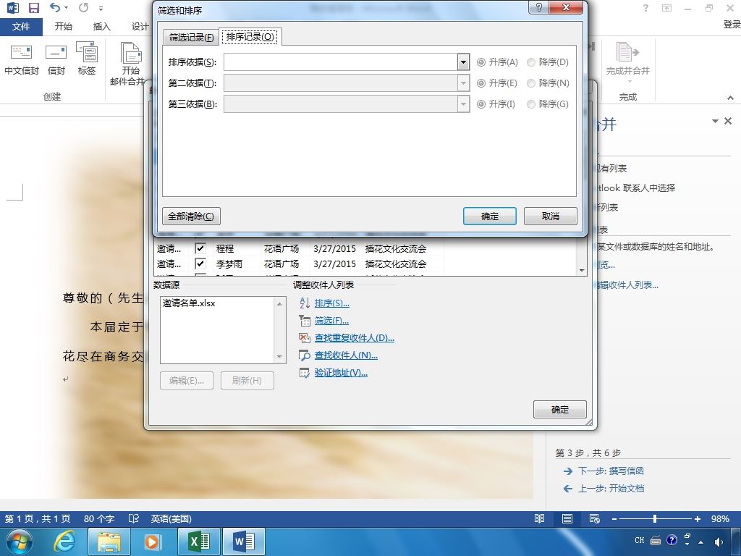Open the 第三依据 dropdown arrow
Viewport: 741px width, 556px height.
click(463, 104)
